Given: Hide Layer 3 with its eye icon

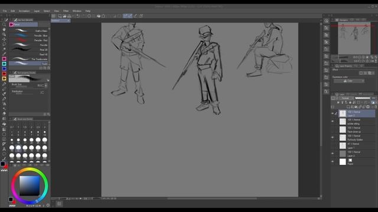Looking at the screenshot, I should [x=333, y=114].
